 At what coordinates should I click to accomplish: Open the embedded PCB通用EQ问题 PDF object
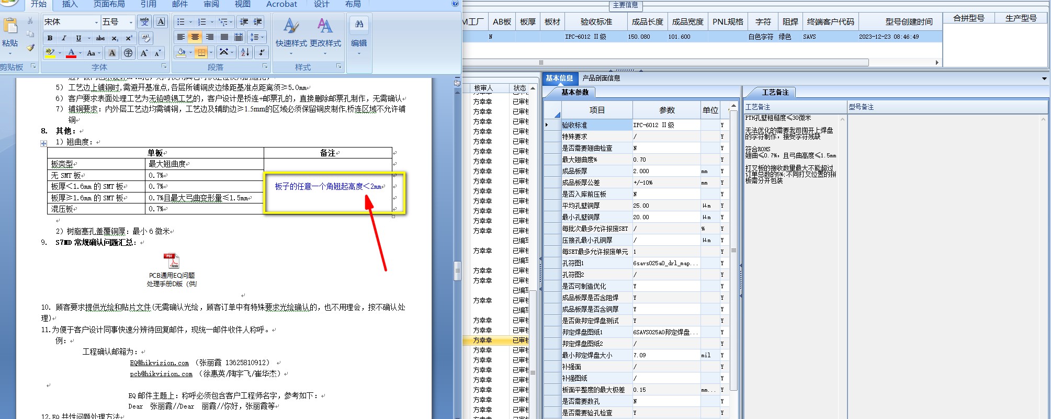(x=172, y=270)
